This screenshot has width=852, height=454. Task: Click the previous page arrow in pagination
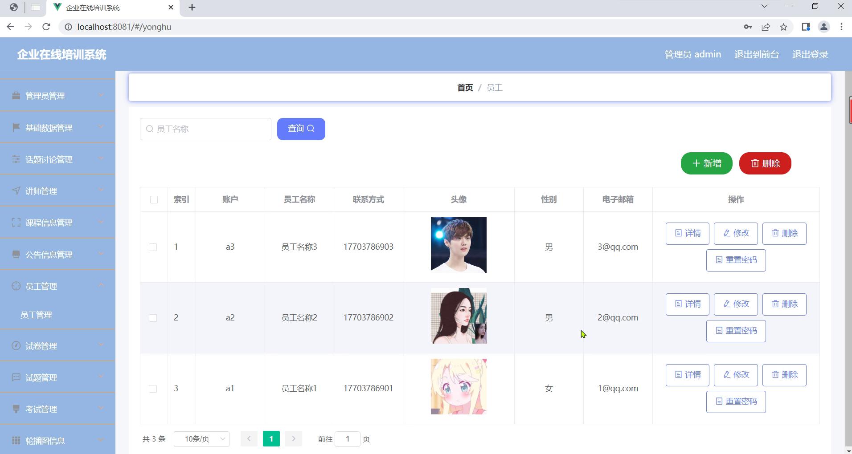249,439
